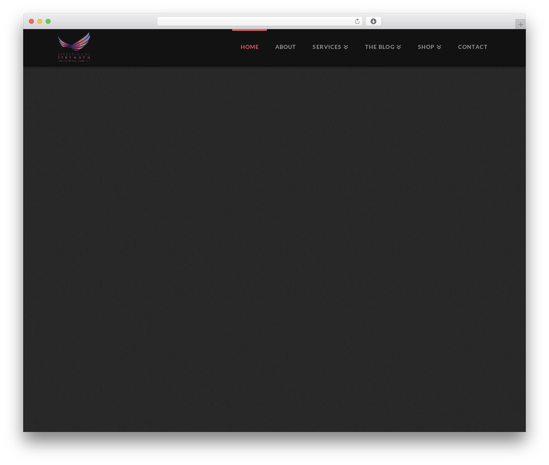Open the About page

click(x=286, y=47)
